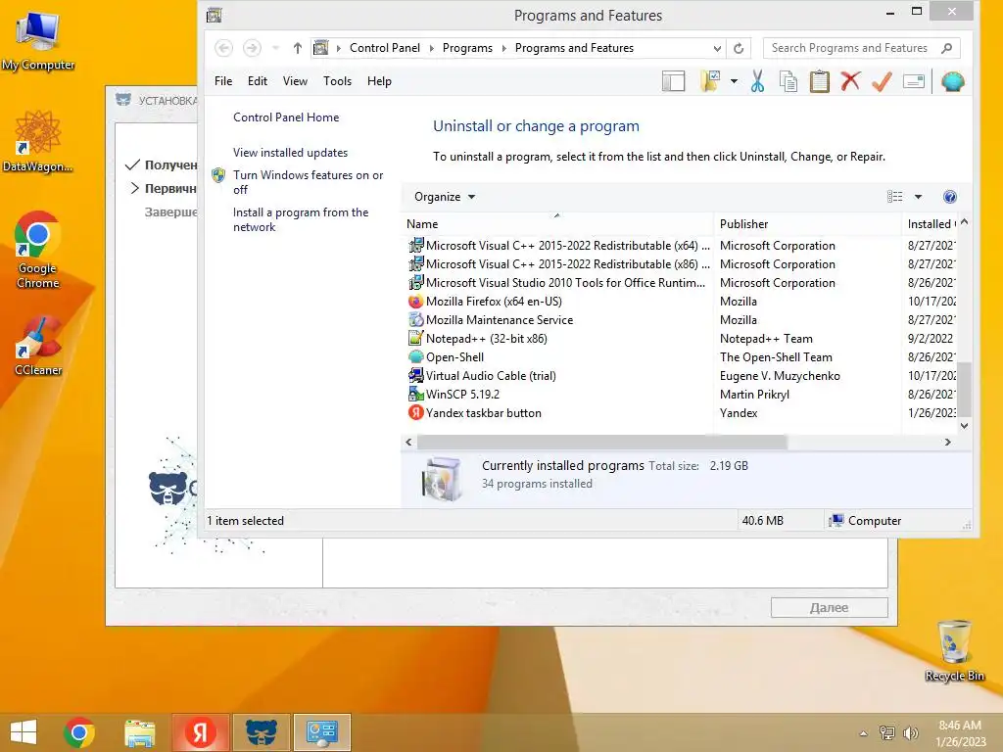Click the Yandex taskbar button
The image size is (1003, 752).
click(x=200, y=732)
